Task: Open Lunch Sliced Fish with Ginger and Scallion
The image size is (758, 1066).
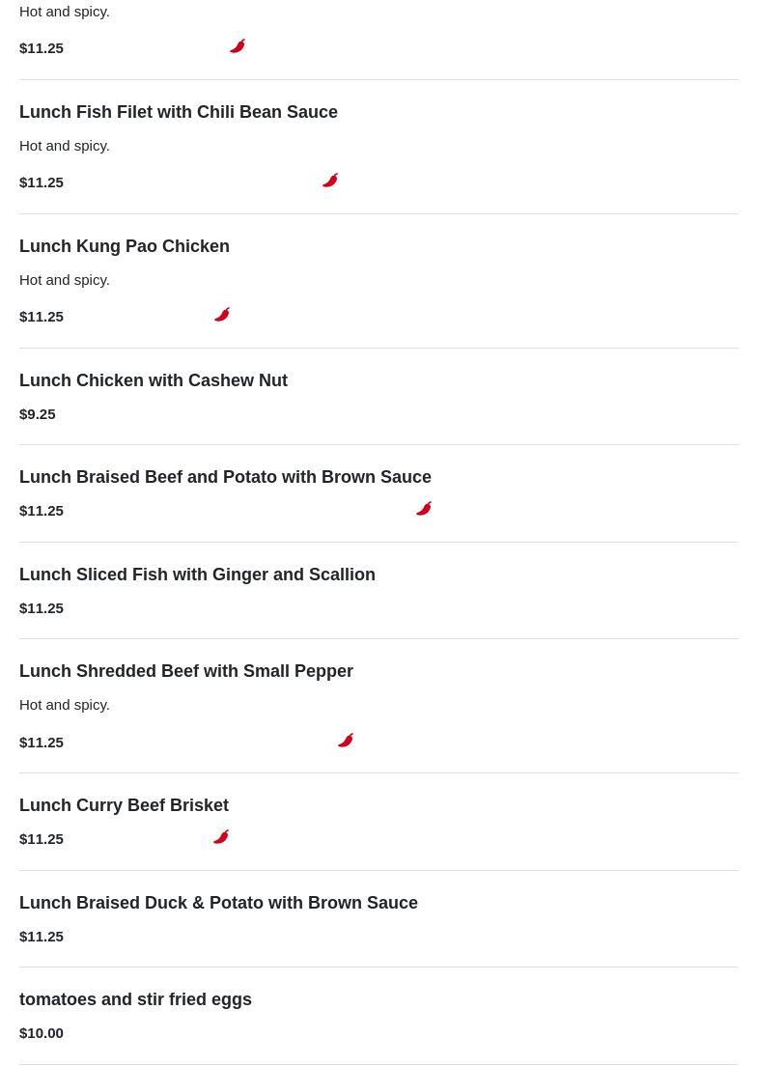Action: pos(197,575)
